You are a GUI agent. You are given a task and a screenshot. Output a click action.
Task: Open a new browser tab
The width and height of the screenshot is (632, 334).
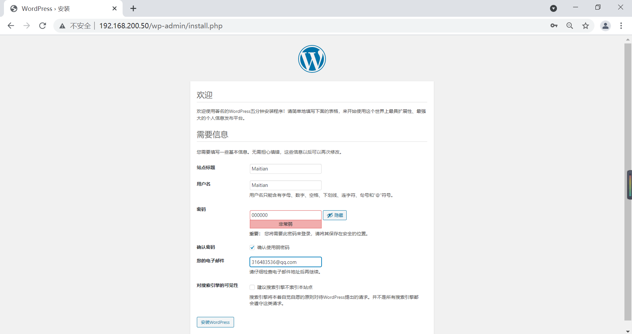click(x=133, y=9)
